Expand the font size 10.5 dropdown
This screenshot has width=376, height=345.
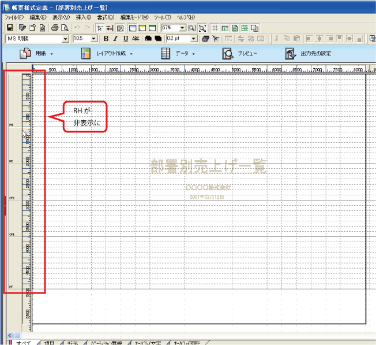(94, 39)
